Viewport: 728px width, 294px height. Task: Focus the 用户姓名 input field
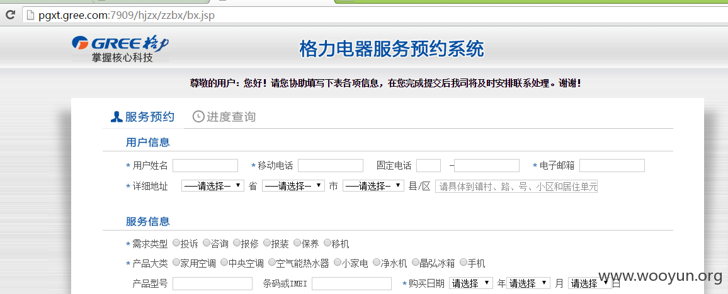pos(205,165)
